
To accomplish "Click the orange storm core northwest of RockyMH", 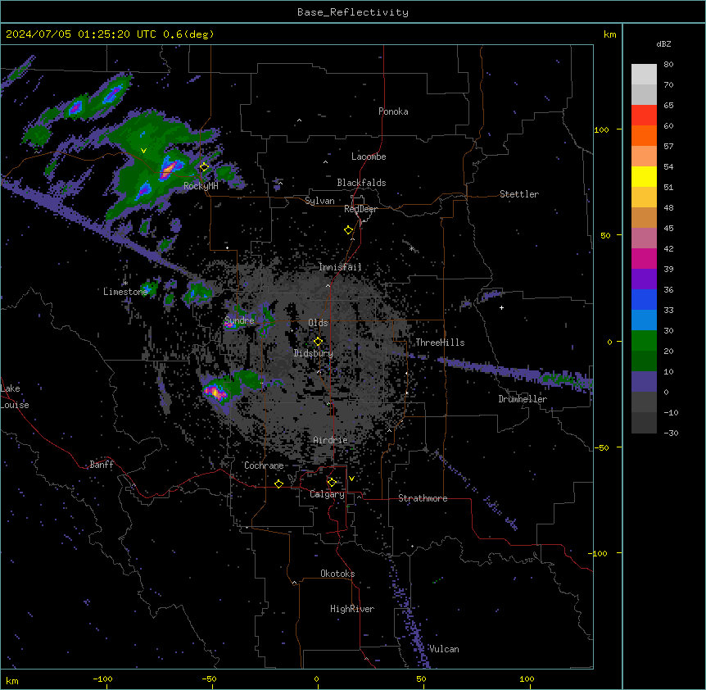I will pyautogui.click(x=169, y=170).
